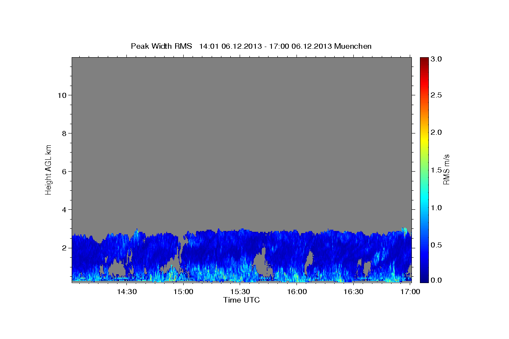This screenshot has width=509, height=339.
Task: Click the height tick label 6
Action: click(63, 171)
